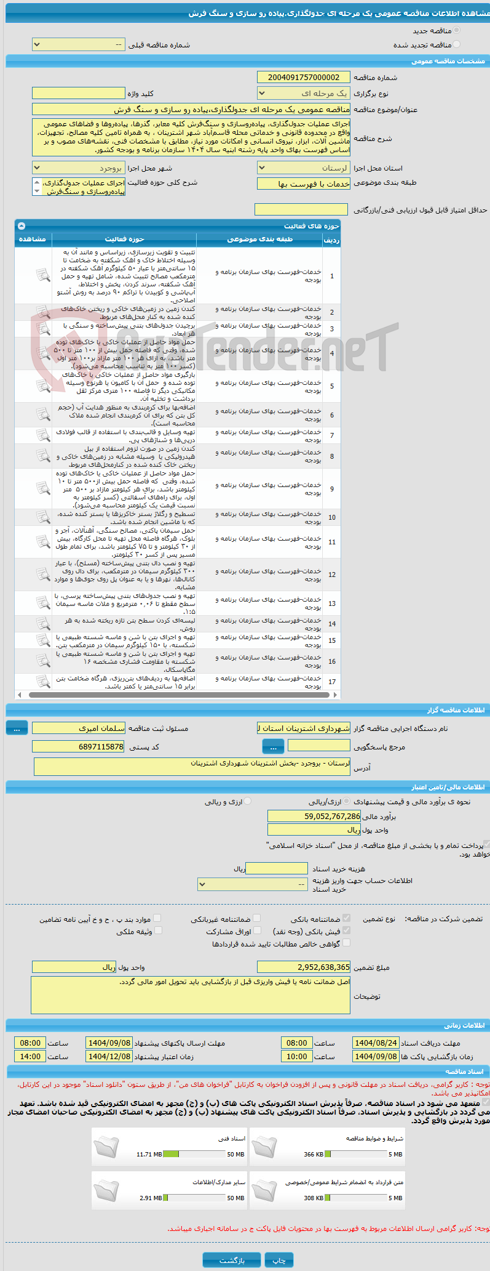Click the حداقل امتیاز قابل قبول field
This screenshot has width=490, height=1271.
click(301, 209)
